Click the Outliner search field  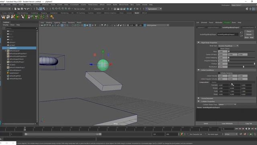pos(20,28)
